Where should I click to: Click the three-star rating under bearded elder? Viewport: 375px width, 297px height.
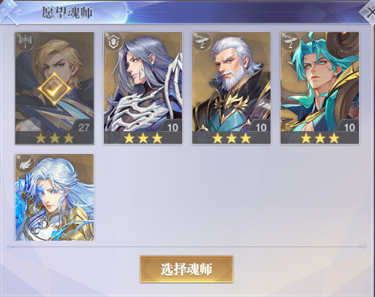point(231,138)
